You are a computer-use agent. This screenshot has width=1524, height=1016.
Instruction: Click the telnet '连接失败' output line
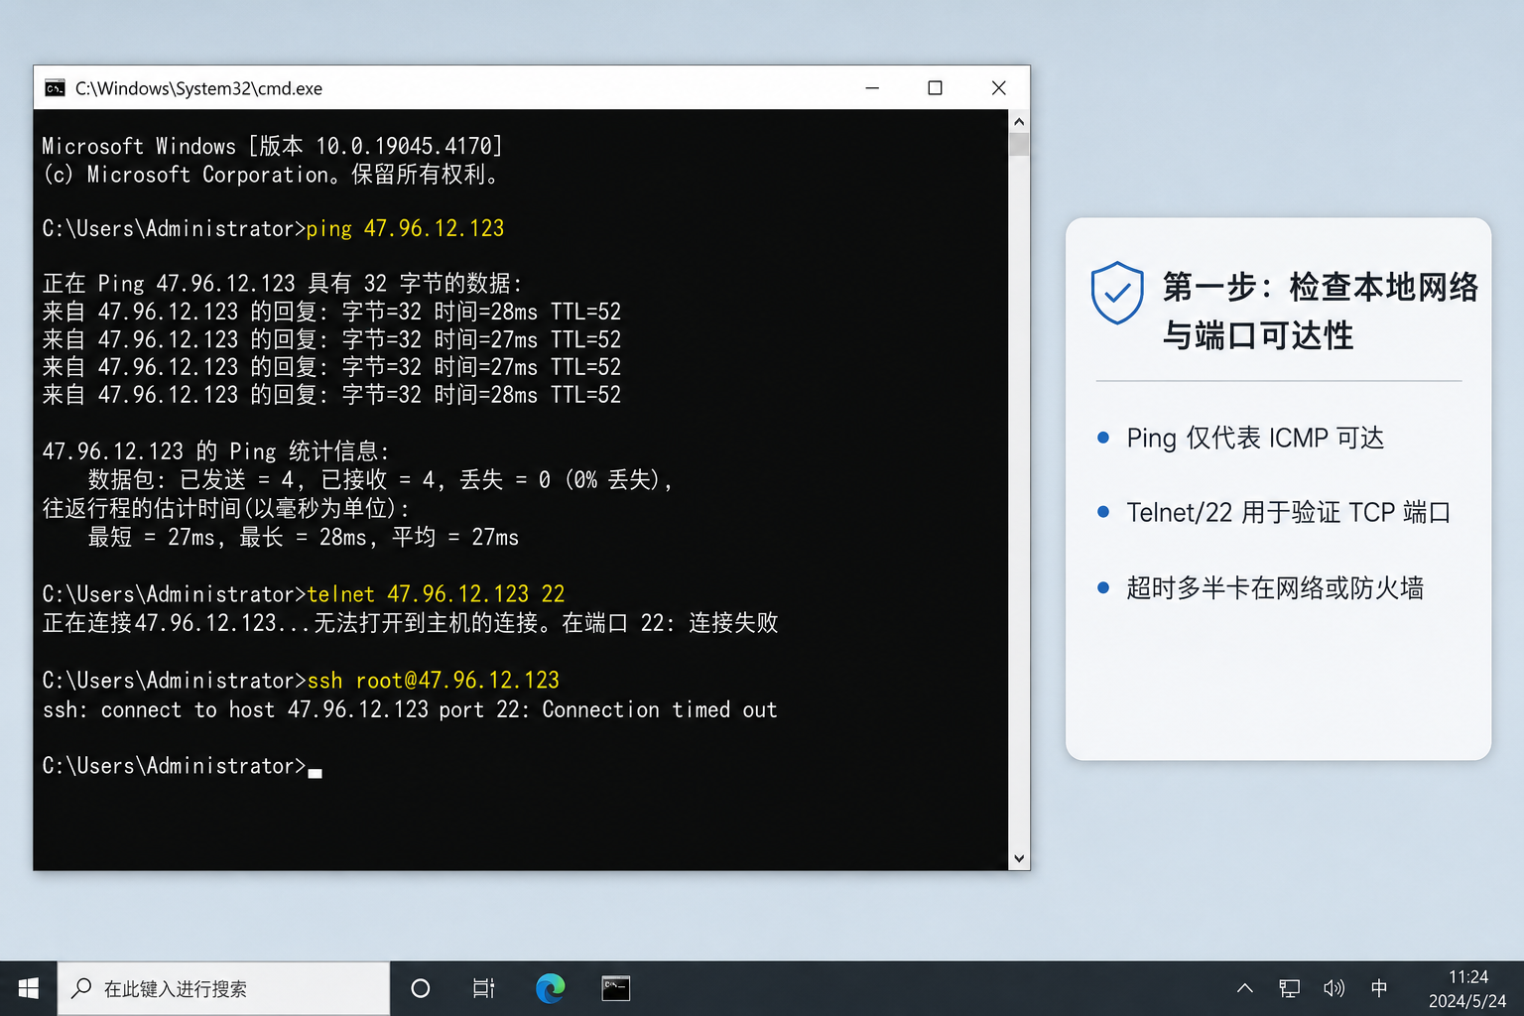click(410, 623)
